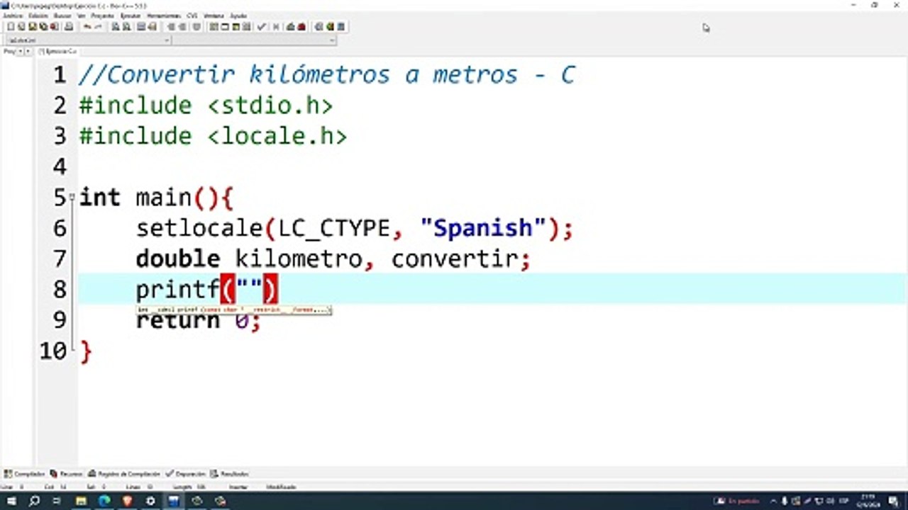Stop execution with the X toolbar icon
Viewport: 908px width, 510px height.
pos(276,26)
